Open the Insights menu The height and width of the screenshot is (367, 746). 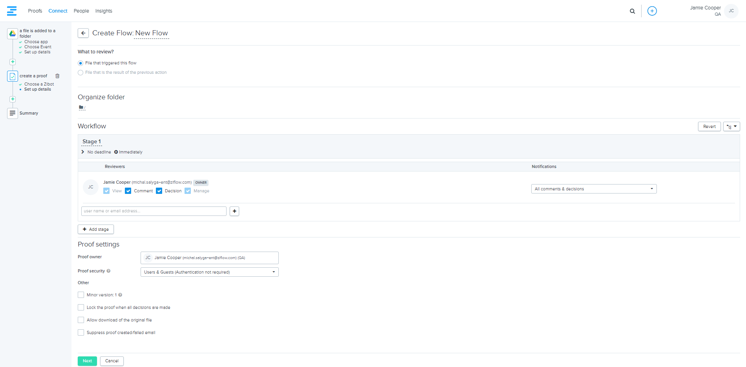coord(104,11)
